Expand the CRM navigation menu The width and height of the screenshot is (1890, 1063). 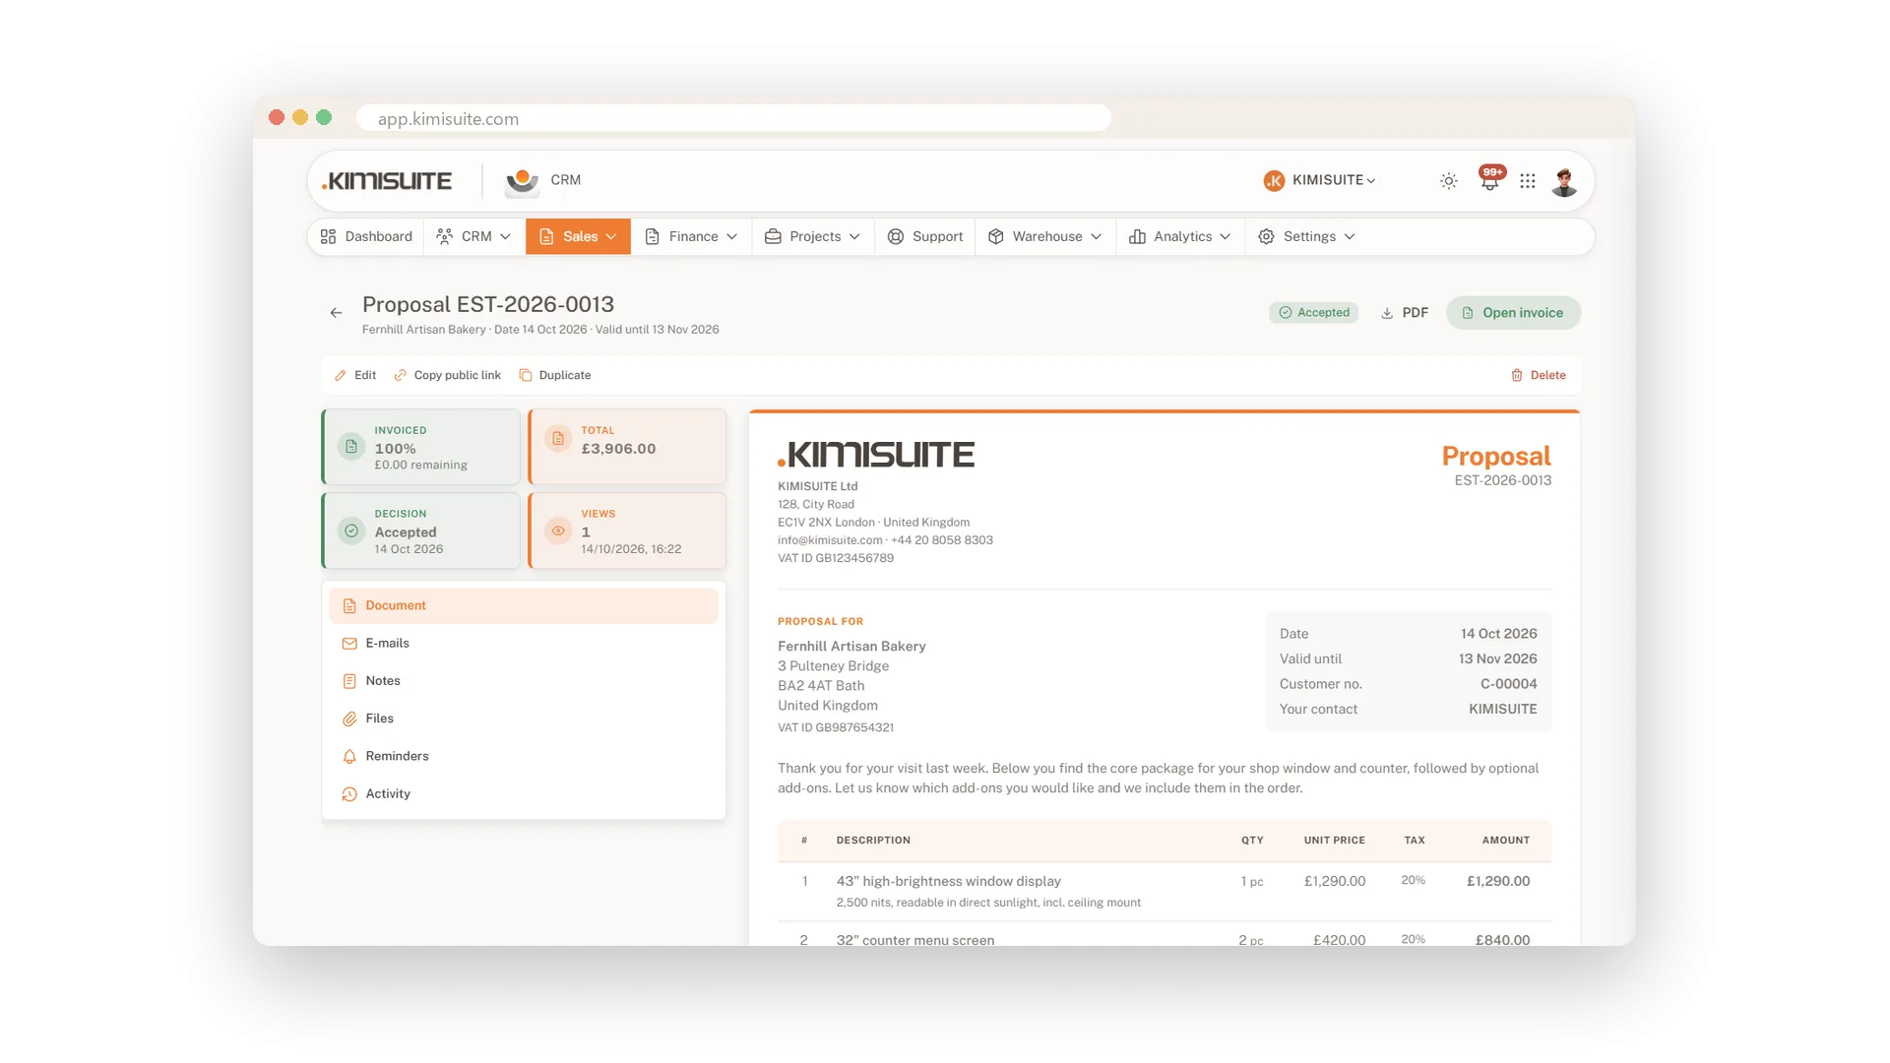coord(474,237)
